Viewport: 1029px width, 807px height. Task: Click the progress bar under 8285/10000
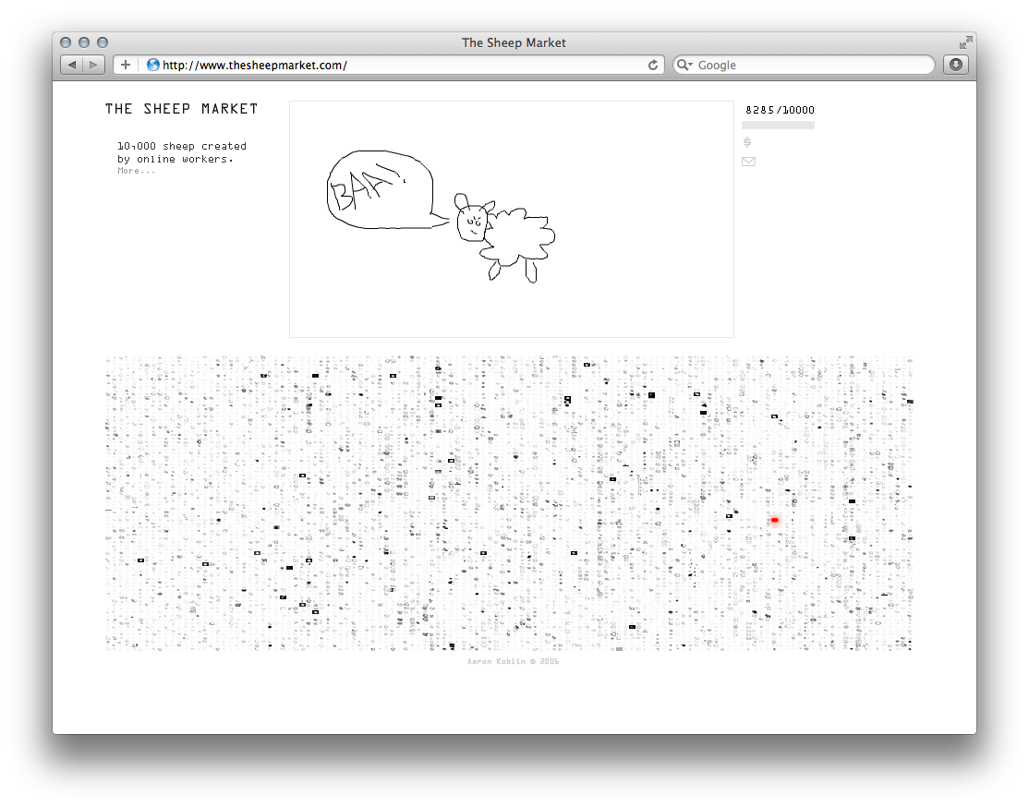pos(778,125)
